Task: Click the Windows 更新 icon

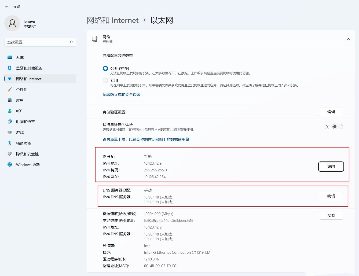Action: pyautogui.click(x=10, y=165)
